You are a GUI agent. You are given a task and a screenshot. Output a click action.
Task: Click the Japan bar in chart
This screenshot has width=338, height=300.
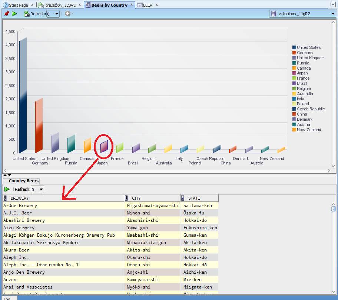[x=104, y=147]
